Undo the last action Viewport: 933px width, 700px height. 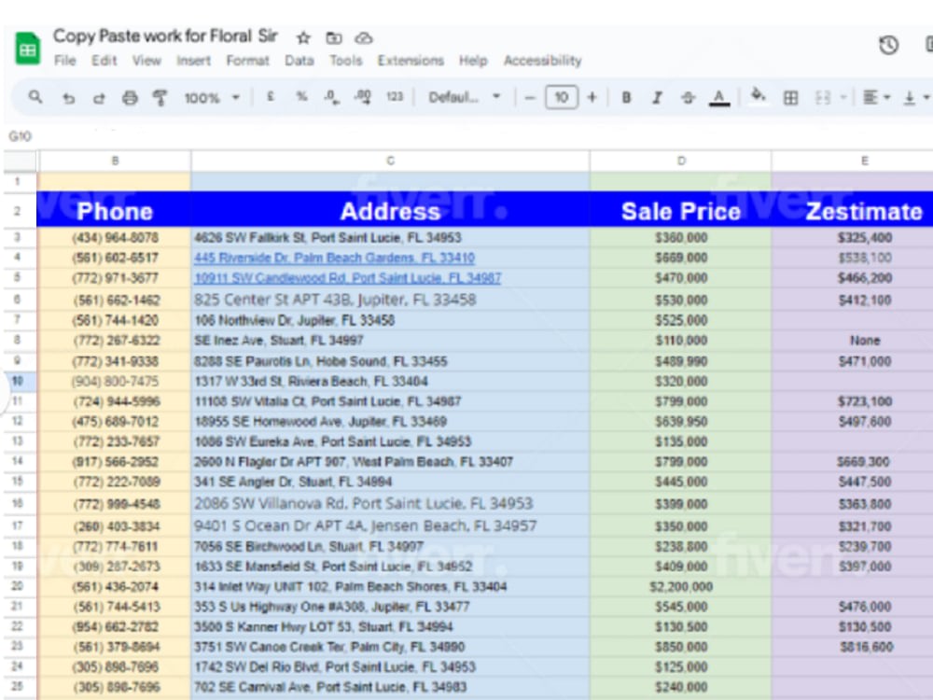(68, 98)
